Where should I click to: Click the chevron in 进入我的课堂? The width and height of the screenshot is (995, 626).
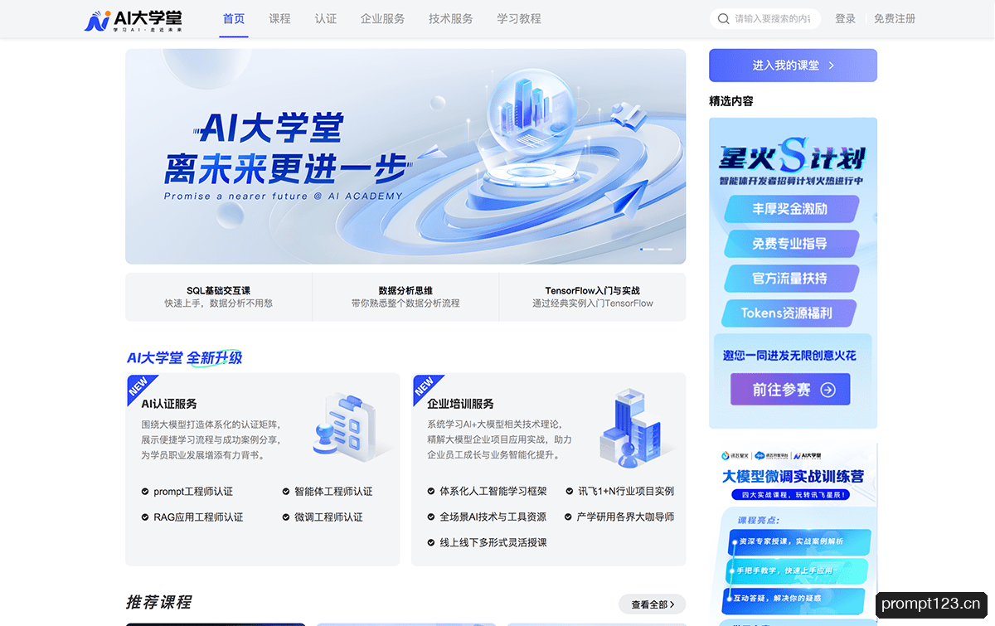tap(832, 66)
